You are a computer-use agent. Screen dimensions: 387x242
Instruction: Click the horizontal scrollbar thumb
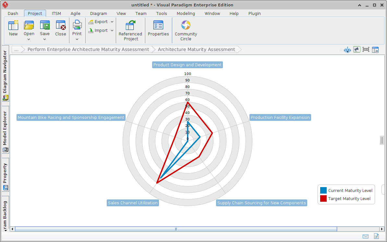pos(176,229)
